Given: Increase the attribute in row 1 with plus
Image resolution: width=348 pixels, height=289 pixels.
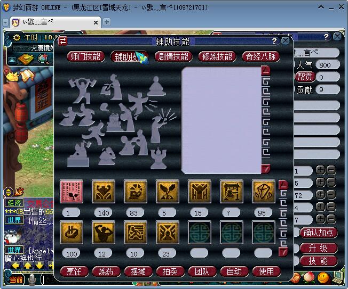Looking at the screenshot, I should (321, 170).
